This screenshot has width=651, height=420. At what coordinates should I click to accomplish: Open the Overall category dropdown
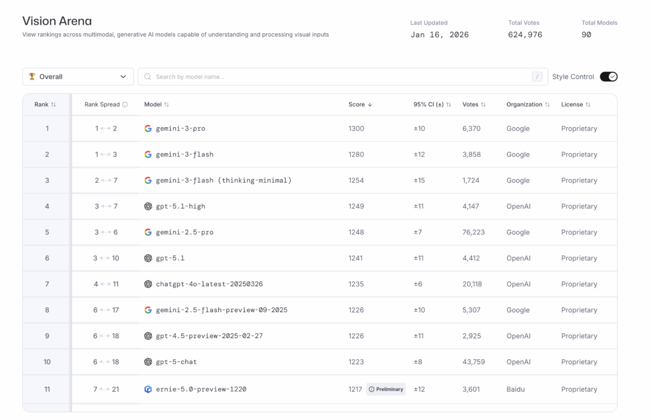tap(78, 77)
